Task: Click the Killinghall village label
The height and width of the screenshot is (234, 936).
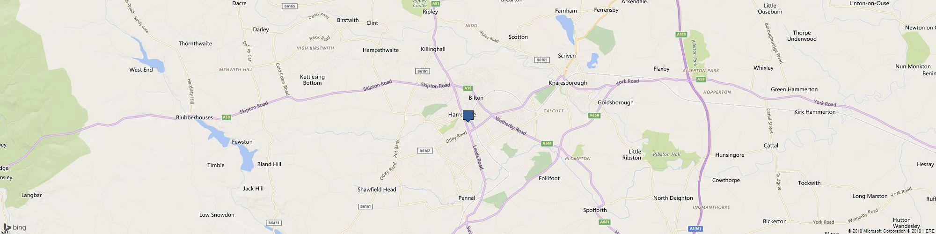Action: (433, 49)
